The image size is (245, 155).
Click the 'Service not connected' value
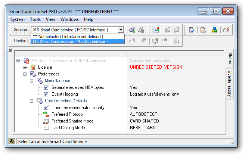click(150, 61)
